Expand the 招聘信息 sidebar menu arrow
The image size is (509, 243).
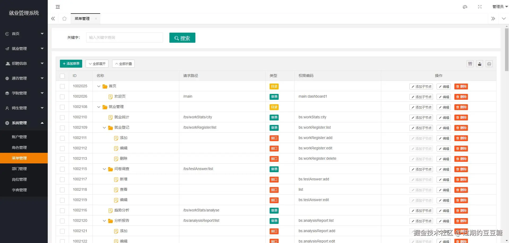point(42,63)
